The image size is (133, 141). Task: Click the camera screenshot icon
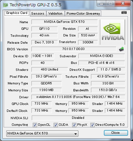pyautogui.click(x=124, y=13)
